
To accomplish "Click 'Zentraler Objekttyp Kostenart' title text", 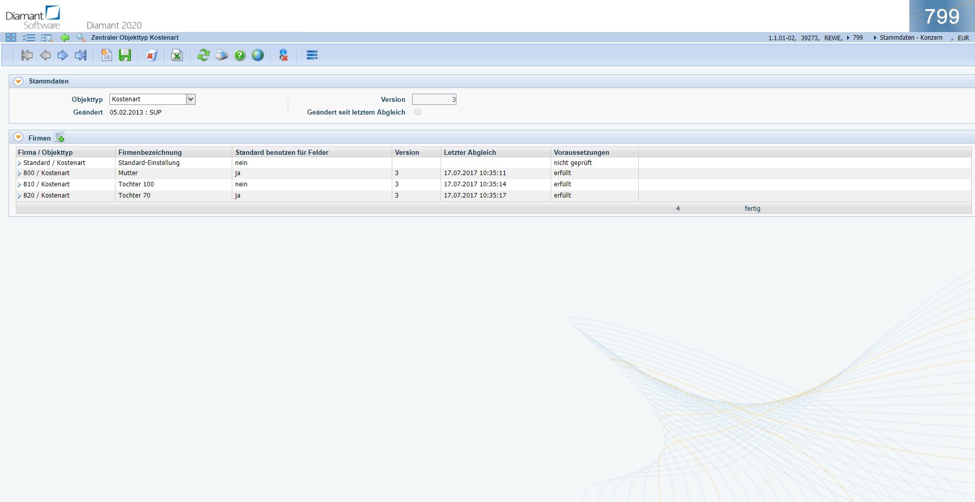I will pyautogui.click(x=135, y=38).
